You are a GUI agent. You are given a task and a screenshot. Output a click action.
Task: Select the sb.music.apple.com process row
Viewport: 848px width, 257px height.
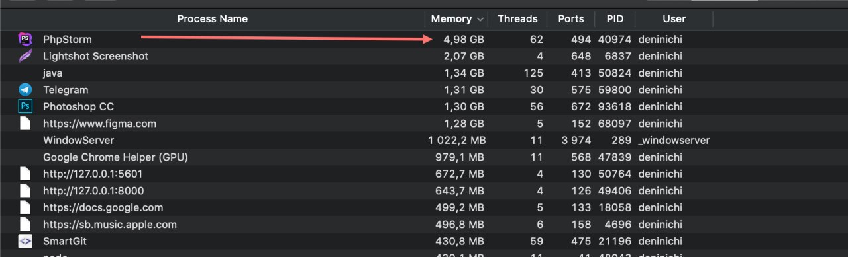point(424,225)
